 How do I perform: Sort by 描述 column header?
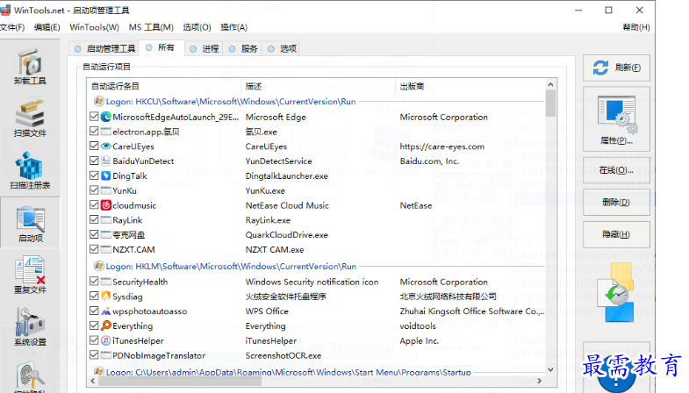tap(318, 86)
